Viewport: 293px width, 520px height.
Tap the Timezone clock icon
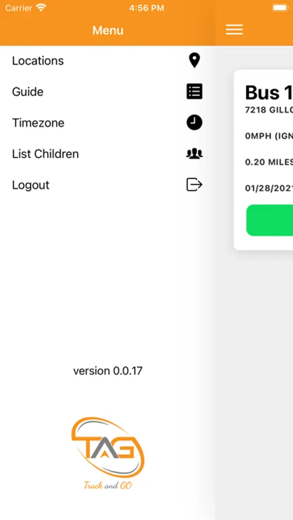(x=194, y=122)
